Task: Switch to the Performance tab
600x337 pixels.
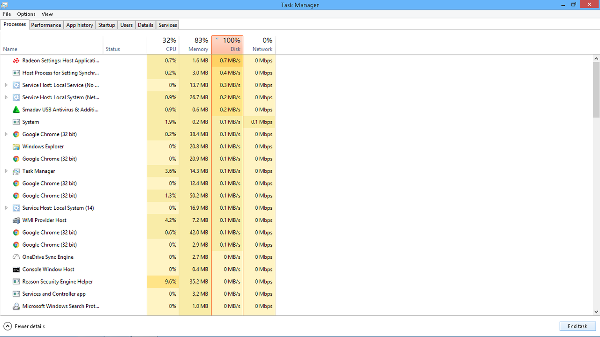Action: 46,25
